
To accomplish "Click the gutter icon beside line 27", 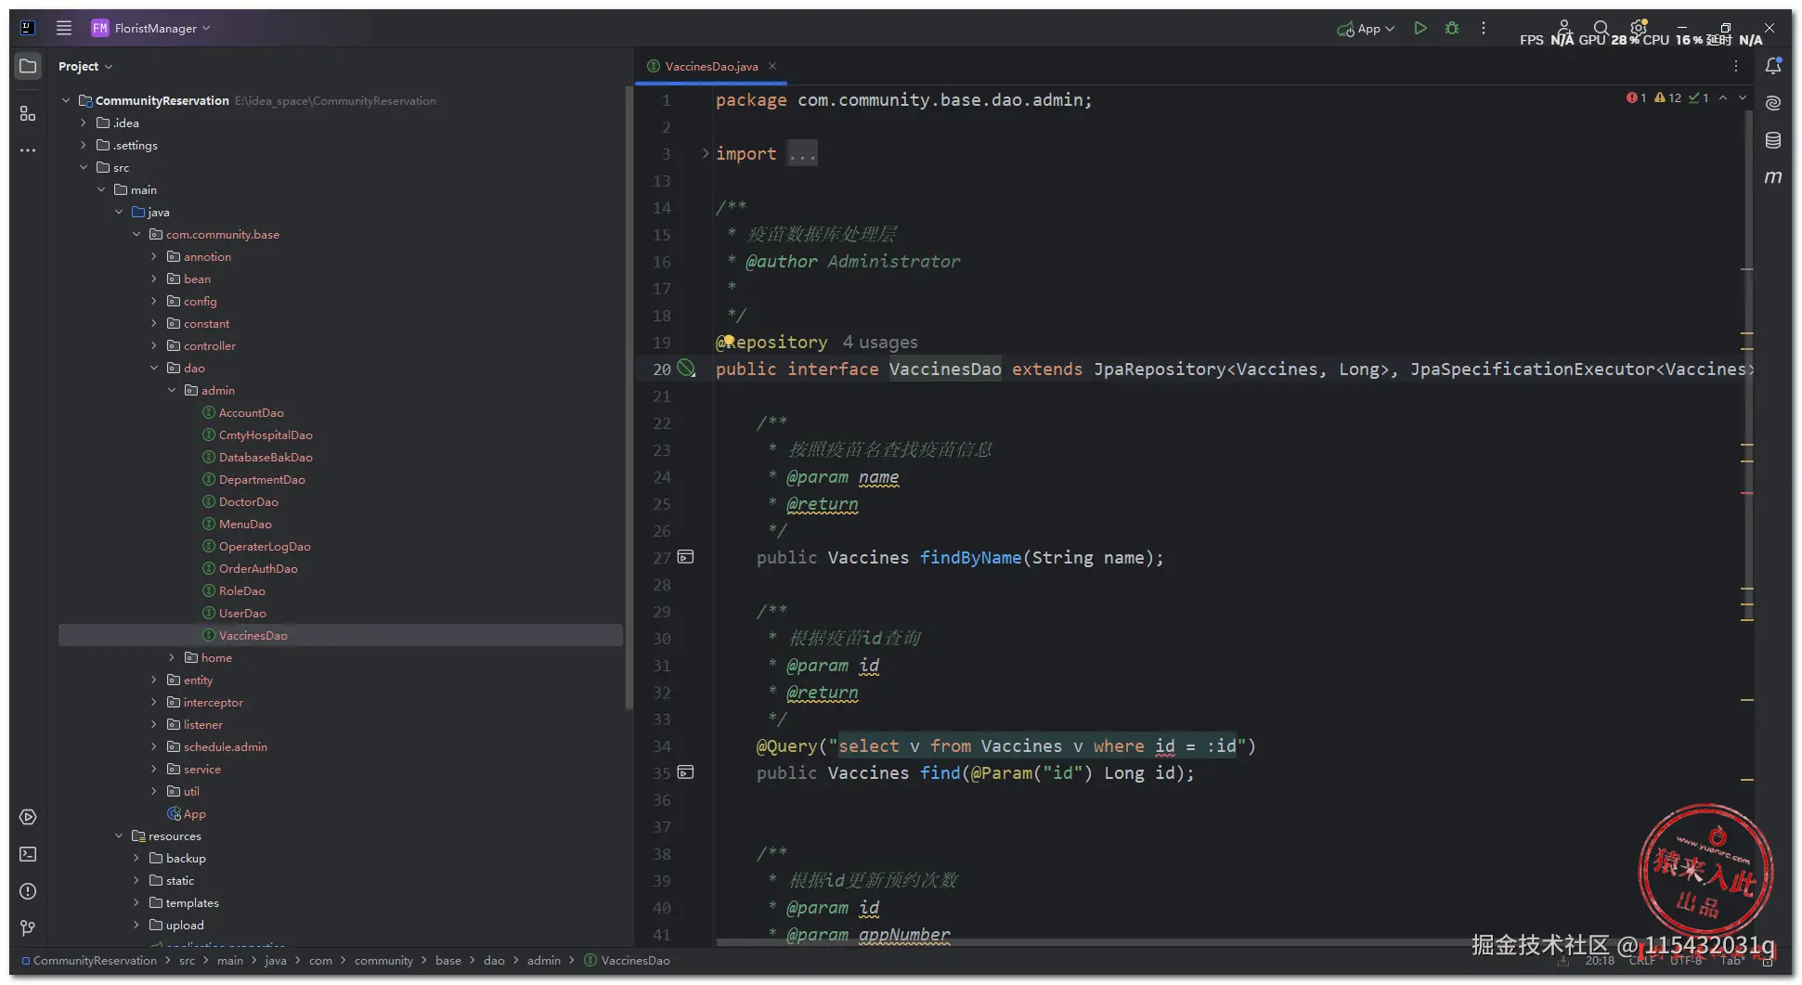I will tap(686, 557).
